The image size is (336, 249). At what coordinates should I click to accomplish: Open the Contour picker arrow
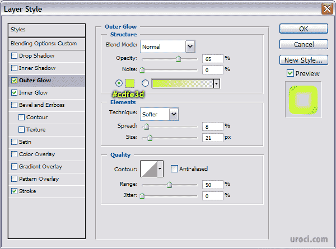tap(160, 169)
